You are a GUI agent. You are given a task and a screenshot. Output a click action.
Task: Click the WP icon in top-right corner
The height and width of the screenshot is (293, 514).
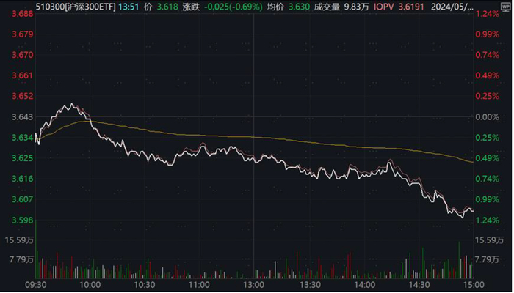[505, 7]
